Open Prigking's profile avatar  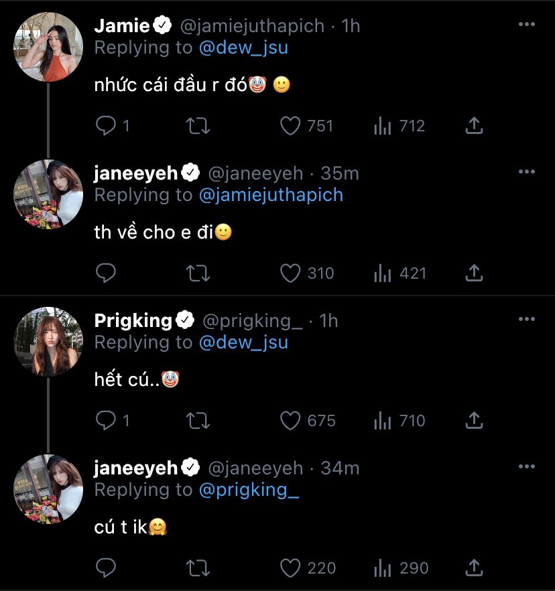pos(48,342)
